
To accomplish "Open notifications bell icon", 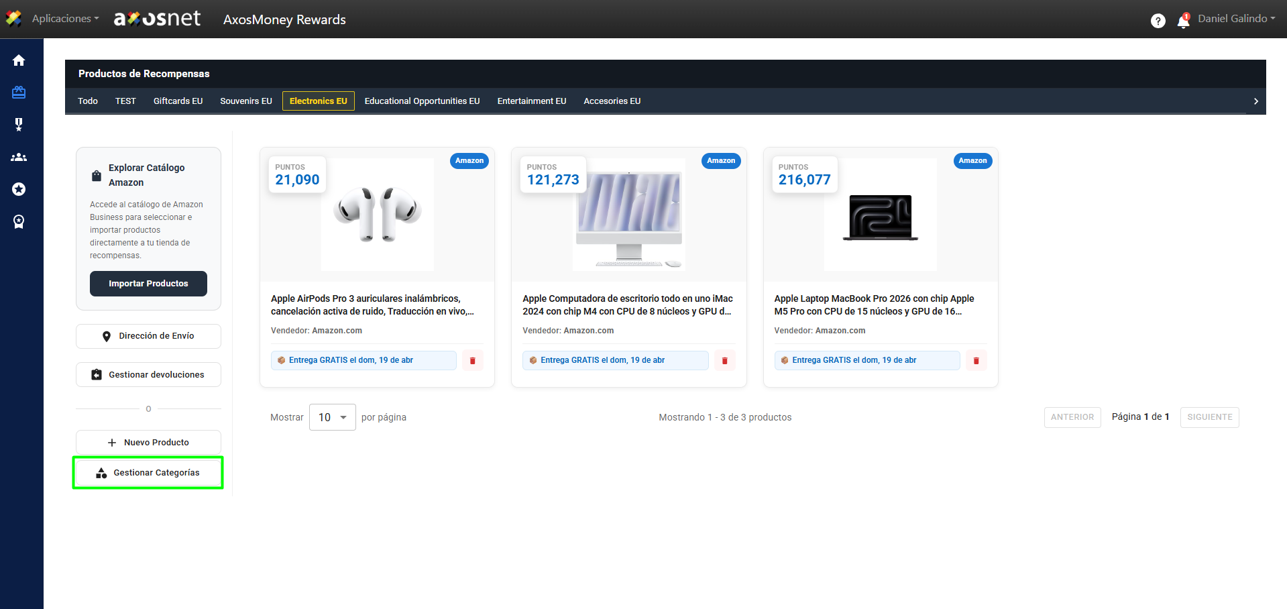I will coord(1183,21).
